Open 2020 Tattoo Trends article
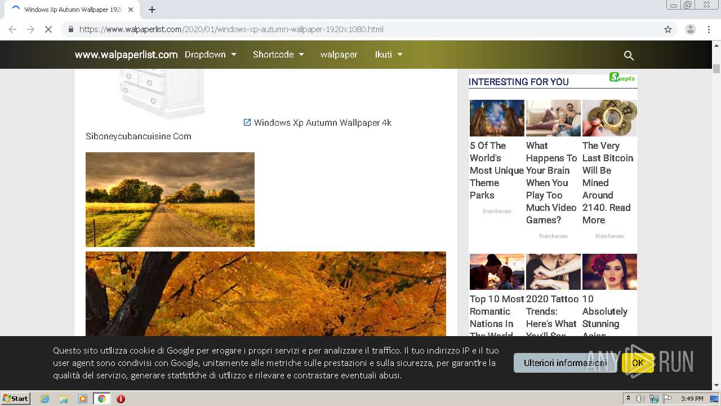This screenshot has width=721, height=406. pos(553,315)
